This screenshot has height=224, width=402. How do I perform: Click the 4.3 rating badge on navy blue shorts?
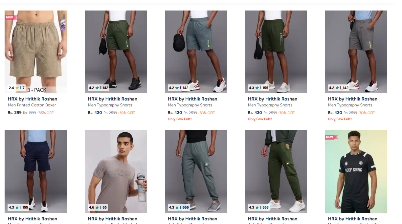[x=18, y=208]
